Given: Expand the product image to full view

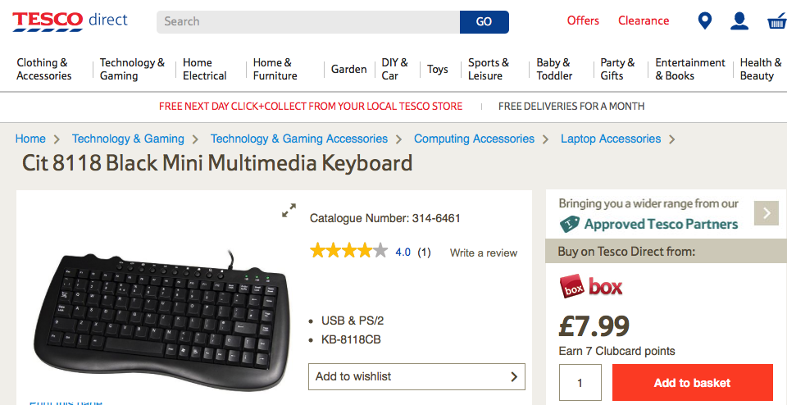Looking at the screenshot, I should pyautogui.click(x=289, y=211).
